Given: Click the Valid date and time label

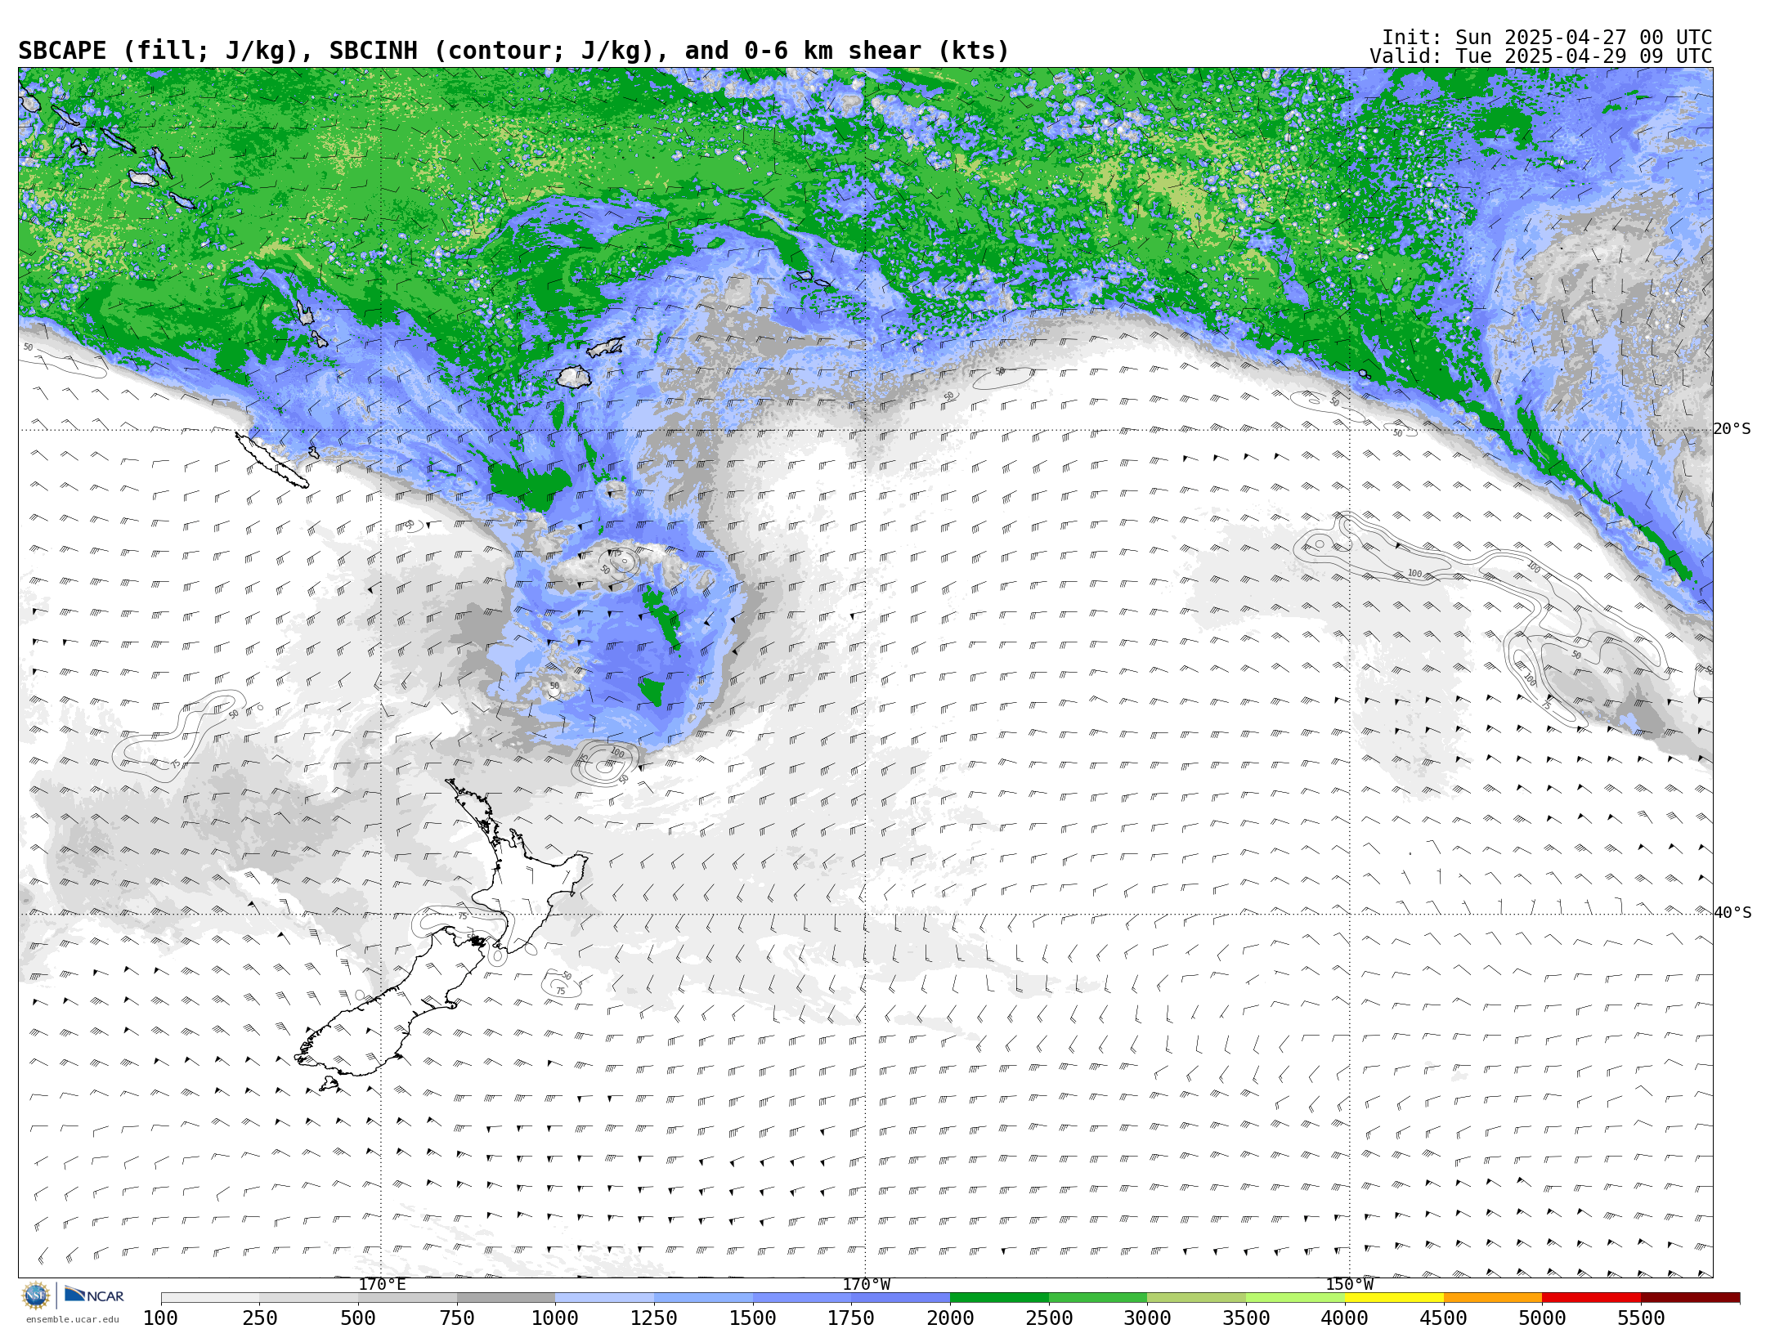Looking at the screenshot, I should click(x=1540, y=56).
